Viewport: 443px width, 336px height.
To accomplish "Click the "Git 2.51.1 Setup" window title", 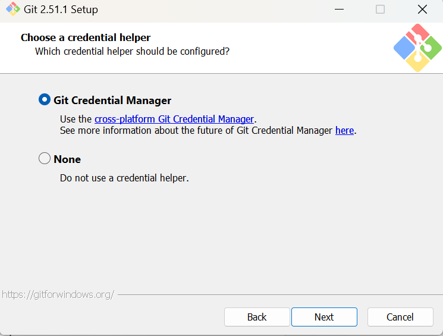I will pyautogui.click(x=61, y=10).
